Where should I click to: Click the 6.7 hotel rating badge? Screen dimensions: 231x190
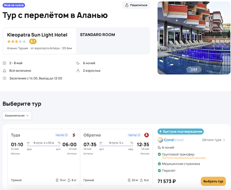click(33, 41)
